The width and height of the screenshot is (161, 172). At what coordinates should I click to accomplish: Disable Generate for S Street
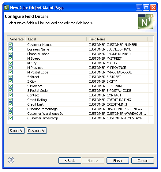click(11, 77)
